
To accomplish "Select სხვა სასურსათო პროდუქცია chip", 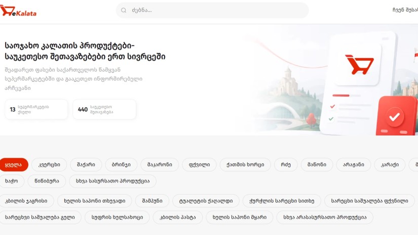I will [x=113, y=181].
